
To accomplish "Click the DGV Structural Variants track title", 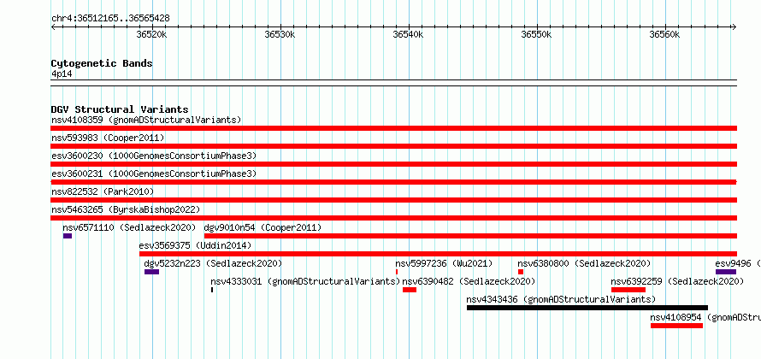I will tap(120, 109).
